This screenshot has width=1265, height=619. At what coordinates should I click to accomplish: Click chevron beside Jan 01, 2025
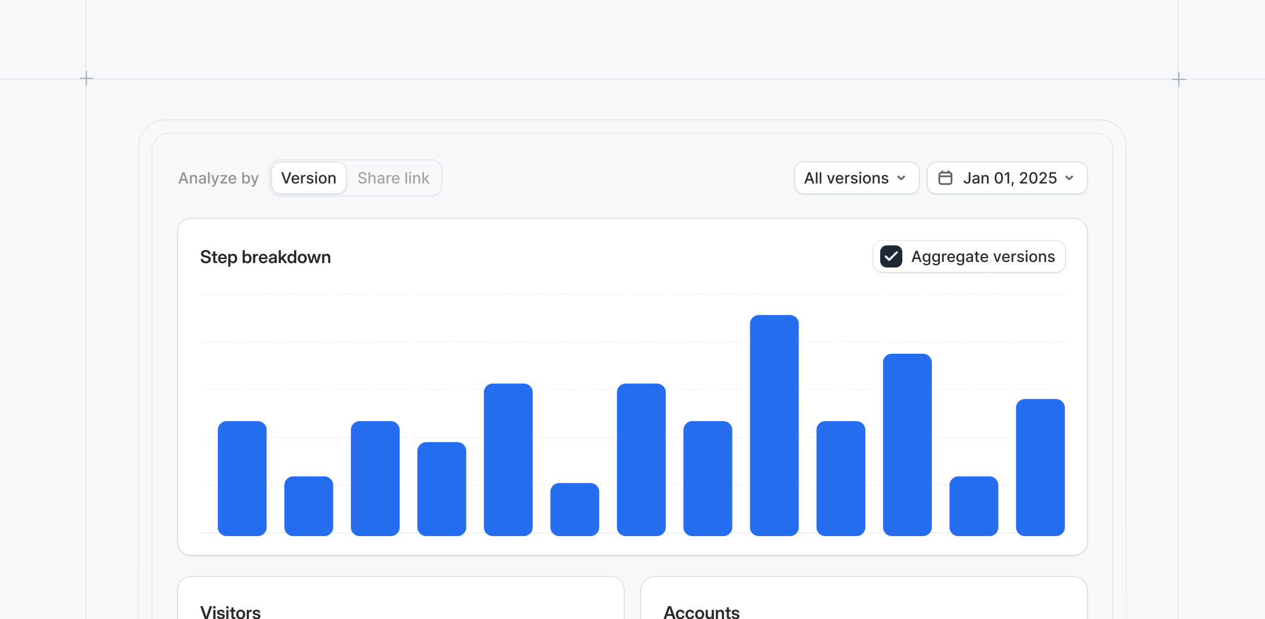(x=1069, y=178)
